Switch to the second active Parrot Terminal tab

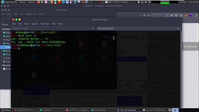coord(139,28)
